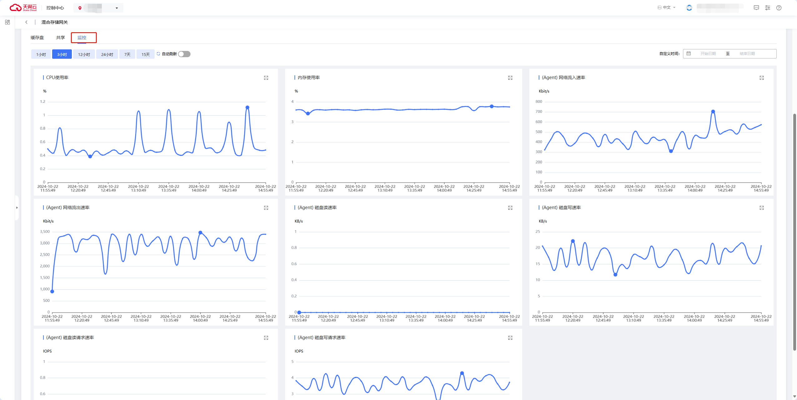Image resolution: width=797 pixels, height=400 pixels.
Task: Click the 网络流入速率 minimum point marker
Action: [671, 151]
